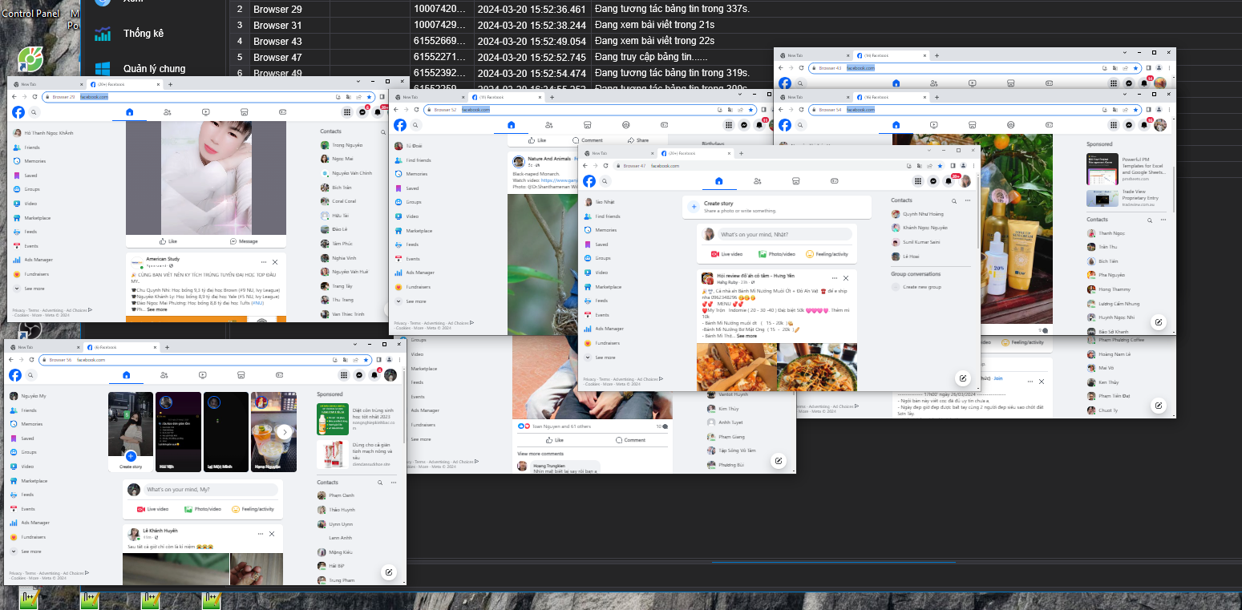Open Facebook search in Browser 29

[x=34, y=112]
